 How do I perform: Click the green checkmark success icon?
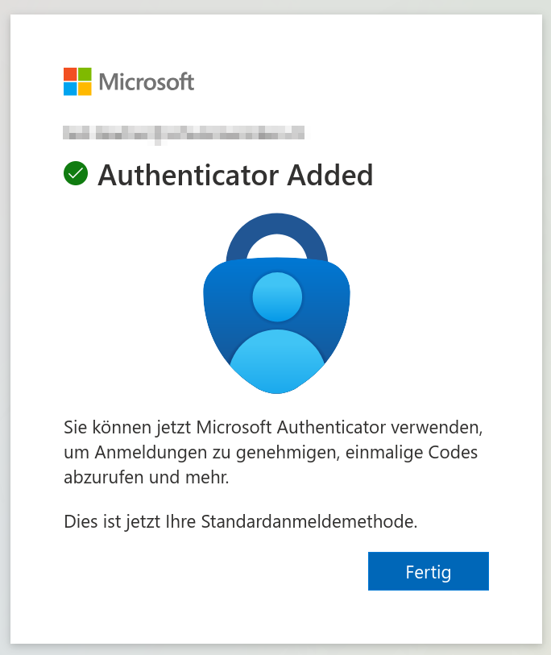coord(76,173)
